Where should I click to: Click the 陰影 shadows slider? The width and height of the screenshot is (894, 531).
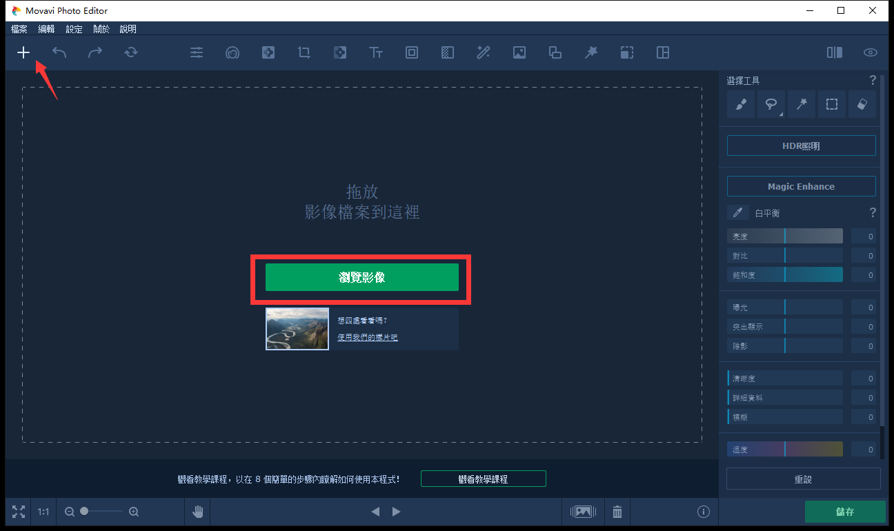785,346
